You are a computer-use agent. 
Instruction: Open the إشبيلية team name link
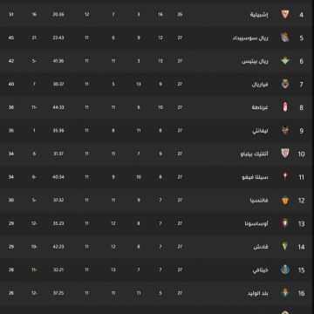(259, 15)
